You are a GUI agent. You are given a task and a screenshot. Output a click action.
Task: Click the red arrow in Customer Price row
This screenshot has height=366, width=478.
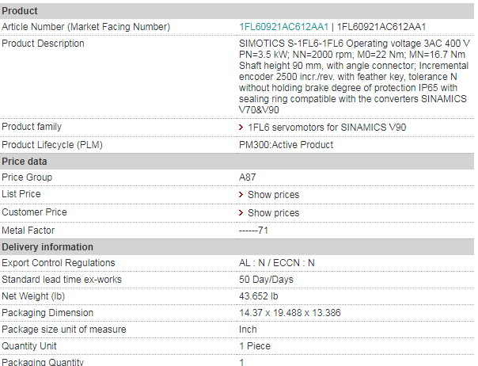(241, 213)
